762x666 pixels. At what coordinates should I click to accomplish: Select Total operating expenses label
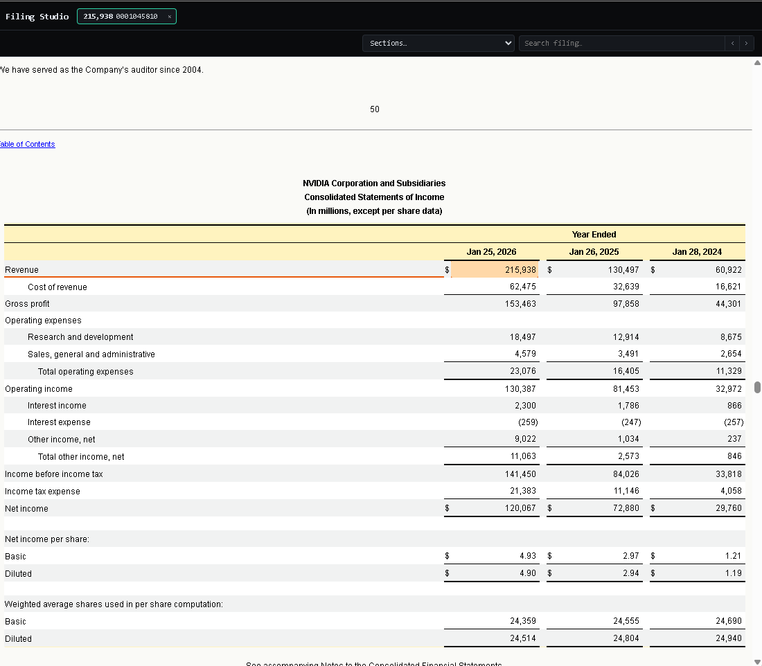(85, 372)
